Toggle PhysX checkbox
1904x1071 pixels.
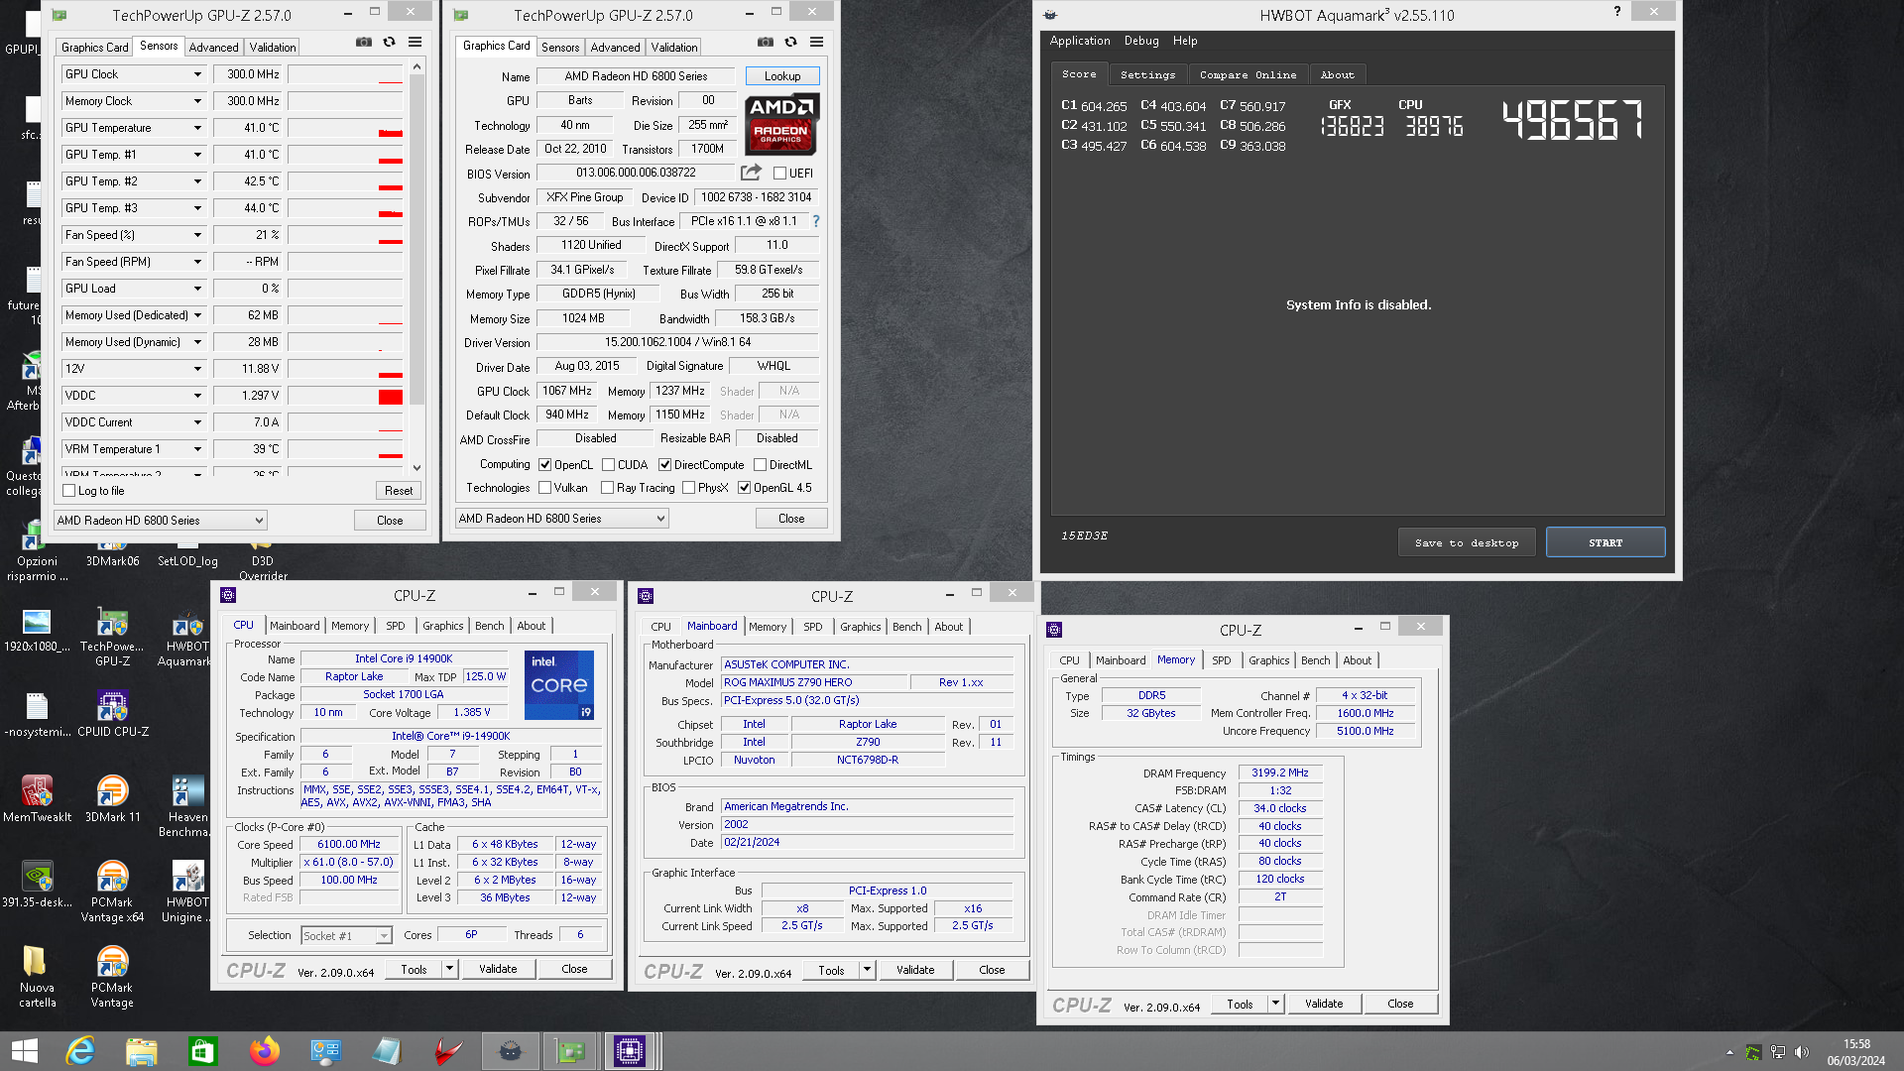coord(688,488)
